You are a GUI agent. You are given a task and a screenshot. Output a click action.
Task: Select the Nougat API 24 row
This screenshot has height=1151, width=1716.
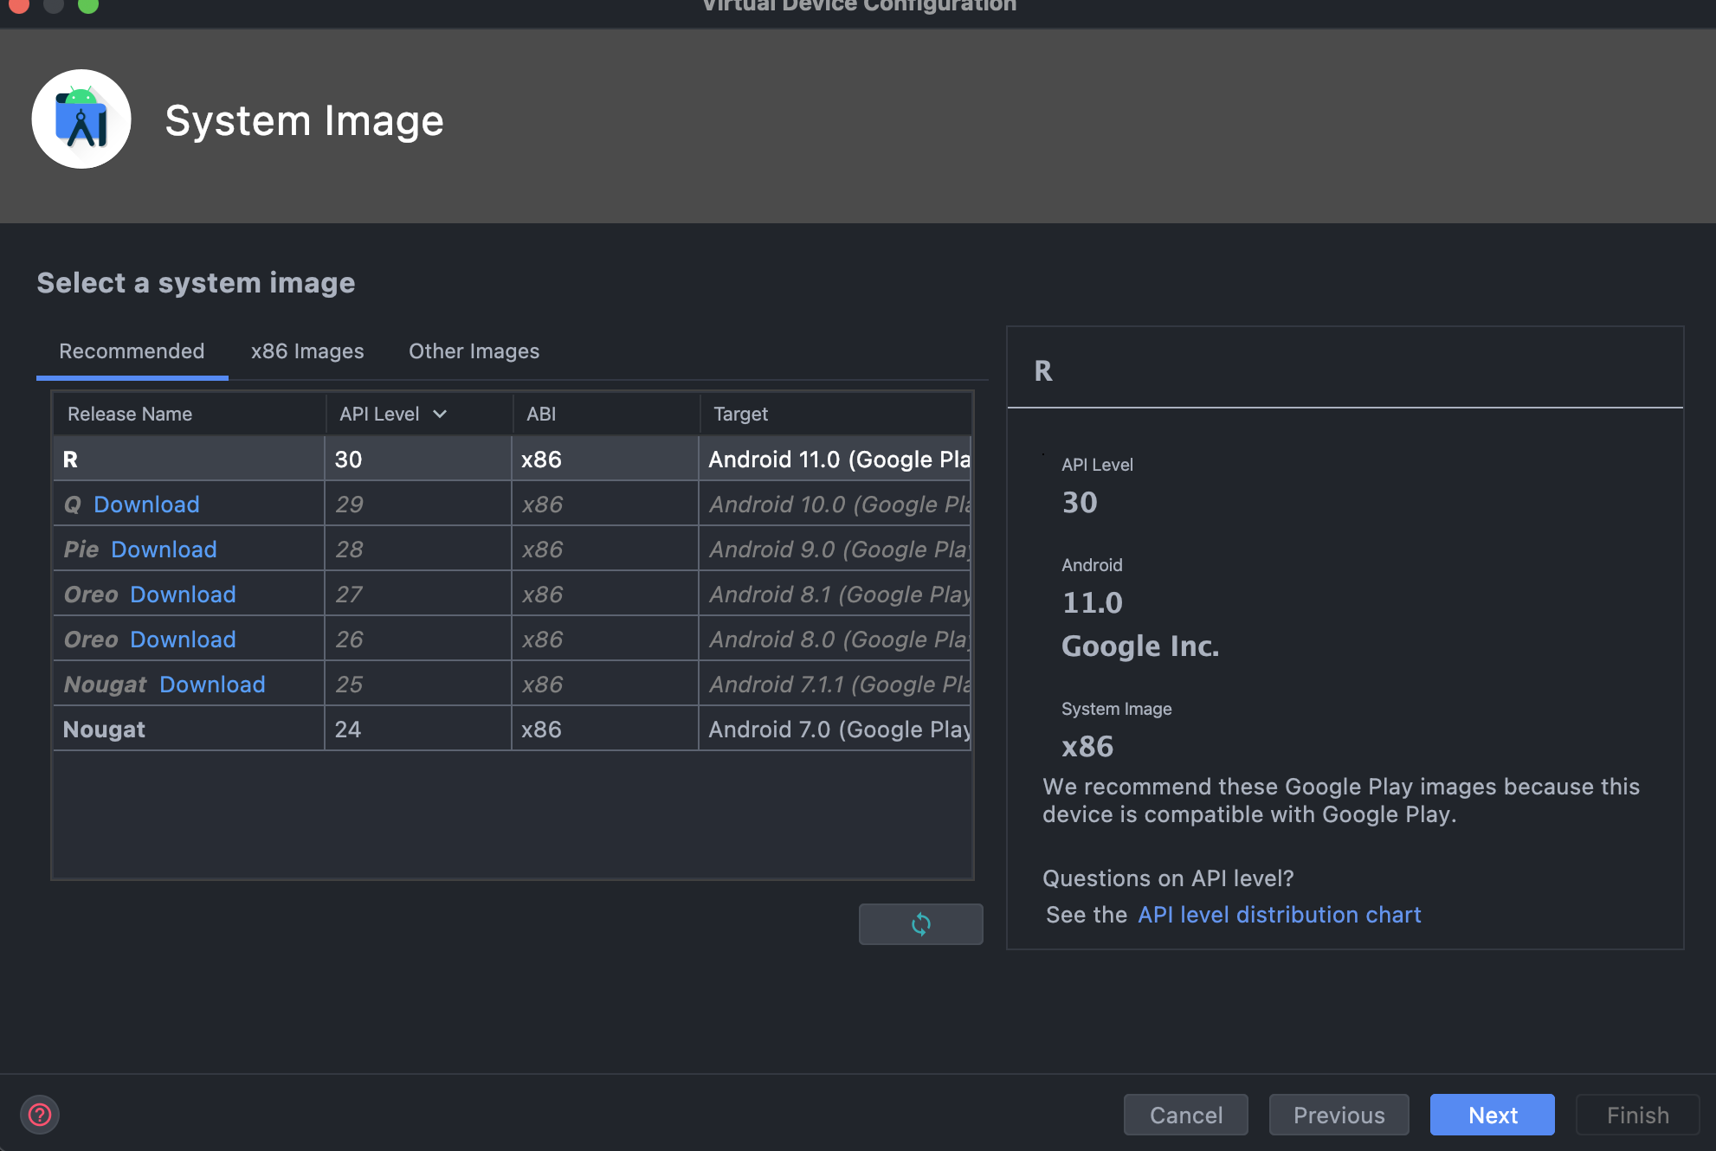(511, 730)
